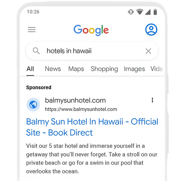Open the three-dot ad options menu

152,100
